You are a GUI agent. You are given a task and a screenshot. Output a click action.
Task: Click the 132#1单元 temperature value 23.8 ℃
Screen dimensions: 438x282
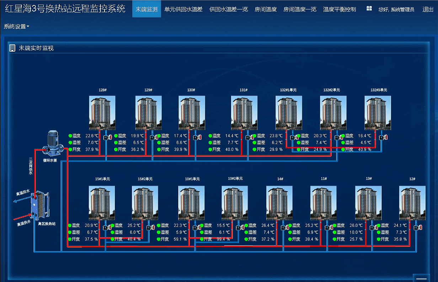pos(276,135)
